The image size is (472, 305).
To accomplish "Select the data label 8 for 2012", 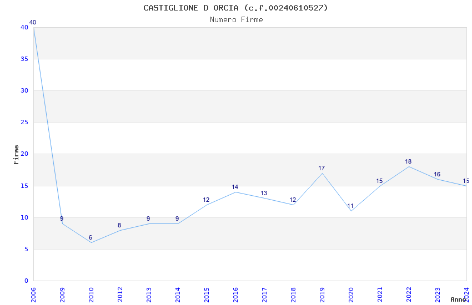I will (x=119, y=225).
